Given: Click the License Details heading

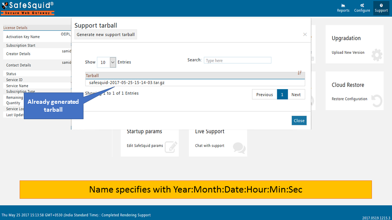Looking at the screenshot, I should [15, 27].
